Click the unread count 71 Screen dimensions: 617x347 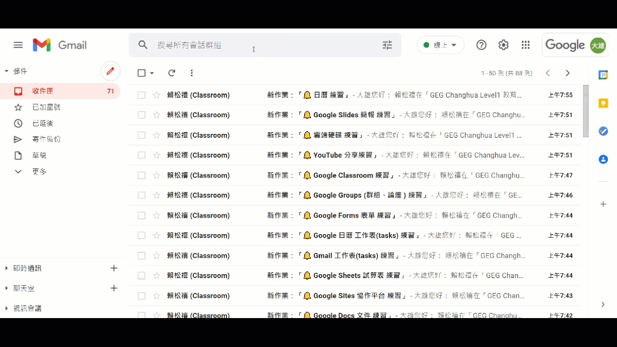pos(110,91)
